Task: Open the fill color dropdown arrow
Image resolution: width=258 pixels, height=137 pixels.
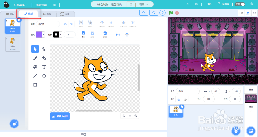Action: (x=43, y=35)
